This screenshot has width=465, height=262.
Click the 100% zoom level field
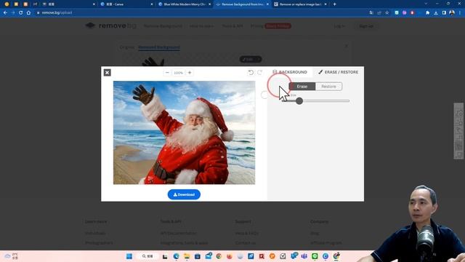[178, 73]
